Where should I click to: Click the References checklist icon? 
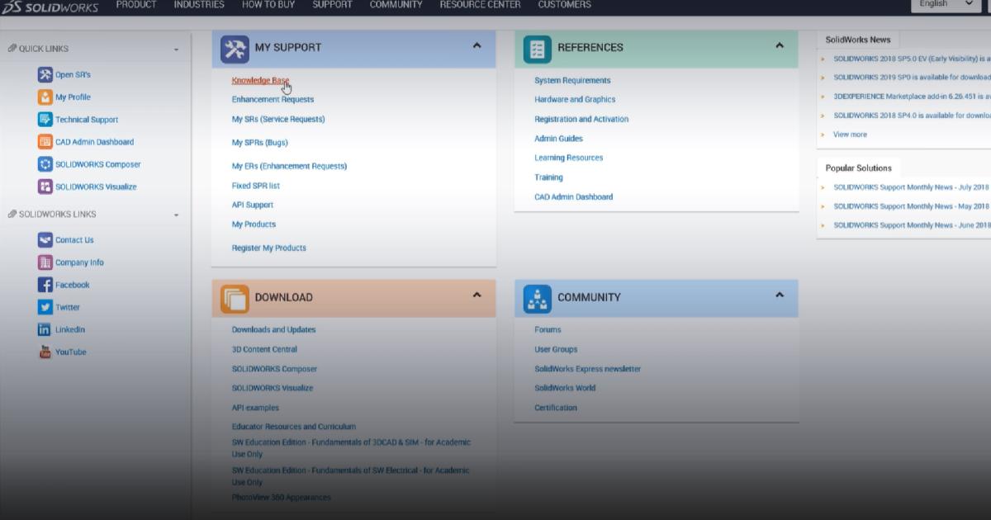[538, 50]
